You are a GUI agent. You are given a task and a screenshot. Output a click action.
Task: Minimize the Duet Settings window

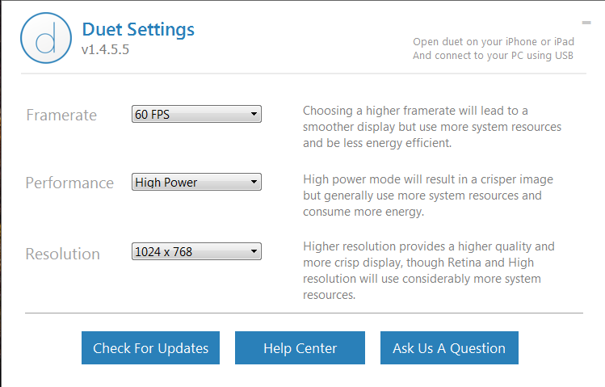point(586,23)
